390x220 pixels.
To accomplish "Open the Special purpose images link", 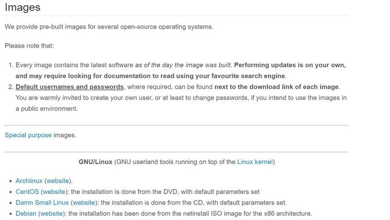I will coord(28,135).
